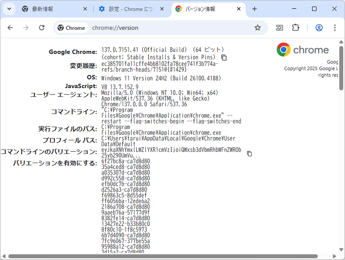Click the scroll left arrow
Screen dimensions: 345x260
point(4,256)
